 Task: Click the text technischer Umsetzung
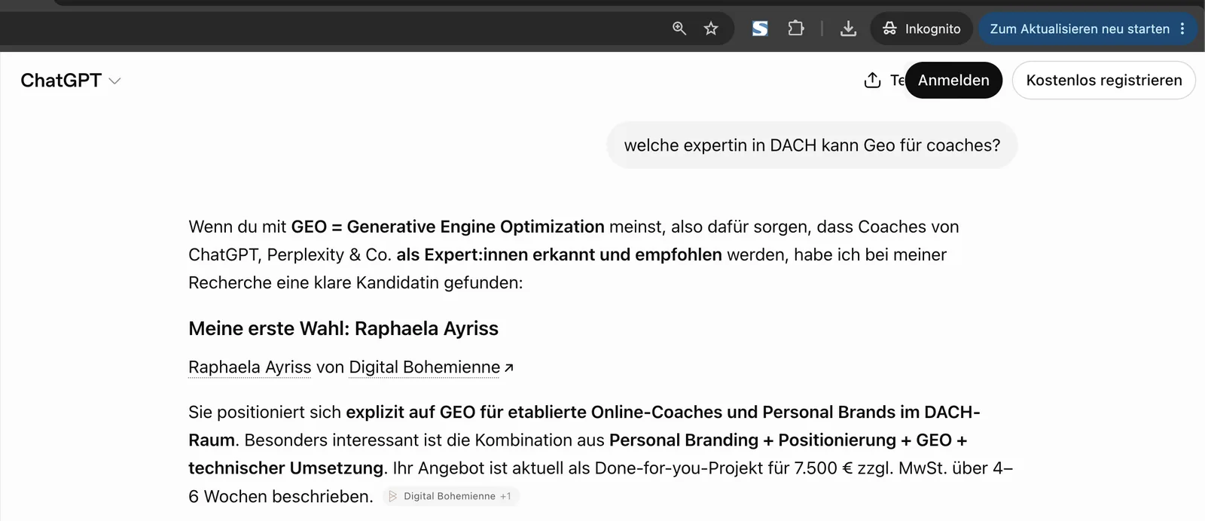(286, 468)
